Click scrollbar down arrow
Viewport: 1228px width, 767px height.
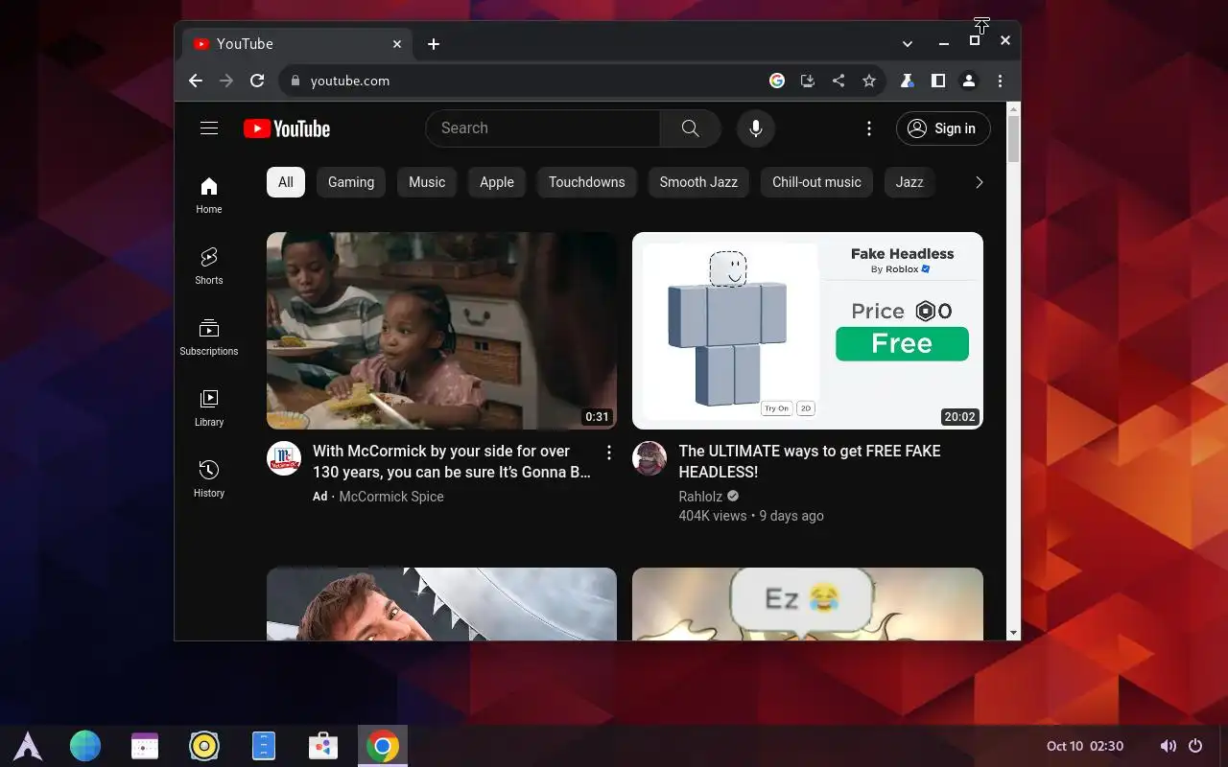[1014, 634]
